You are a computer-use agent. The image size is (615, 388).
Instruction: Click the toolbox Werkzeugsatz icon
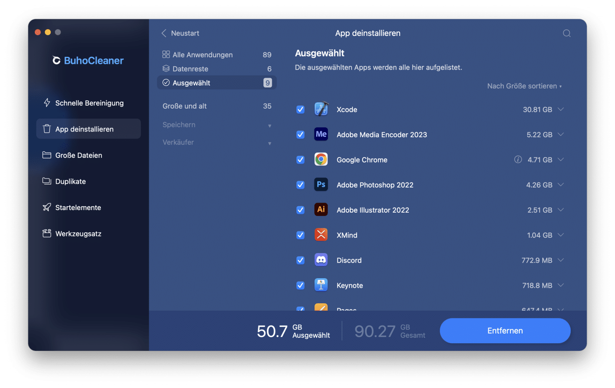[47, 233]
